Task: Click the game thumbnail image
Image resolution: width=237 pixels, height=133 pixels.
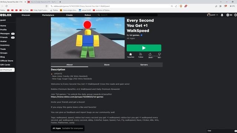Action: [x=88, y=38]
